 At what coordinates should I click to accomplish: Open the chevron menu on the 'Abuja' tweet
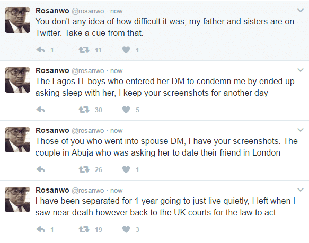[301, 130]
